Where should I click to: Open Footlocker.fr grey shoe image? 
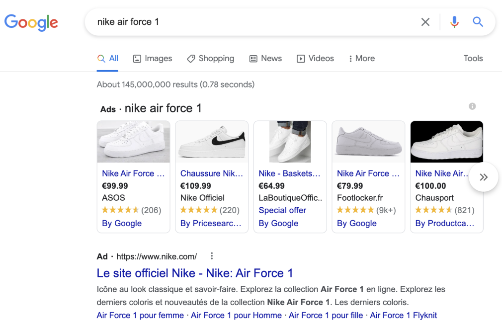coord(368,142)
